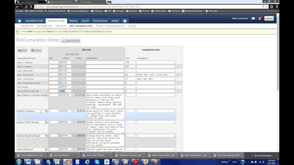Click the Show Past Bids button
The height and width of the screenshot is (165, 294).
click(71, 40)
